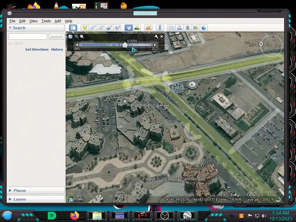The height and width of the screenshot is (222, 296).
Task: Open time slider options wrench
Action: click(x=156, y=36)
